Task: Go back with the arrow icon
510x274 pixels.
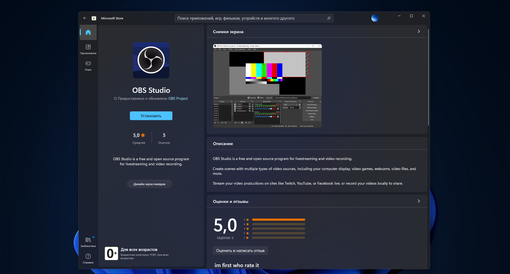Action: click(85, 18)
